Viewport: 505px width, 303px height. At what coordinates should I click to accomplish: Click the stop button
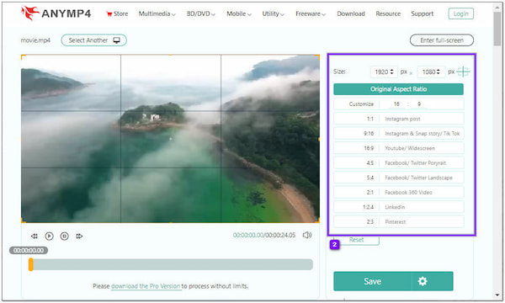[x=65, y=236]
